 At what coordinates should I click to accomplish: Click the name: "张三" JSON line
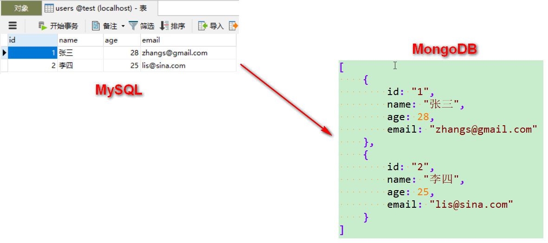coord(426,104)
